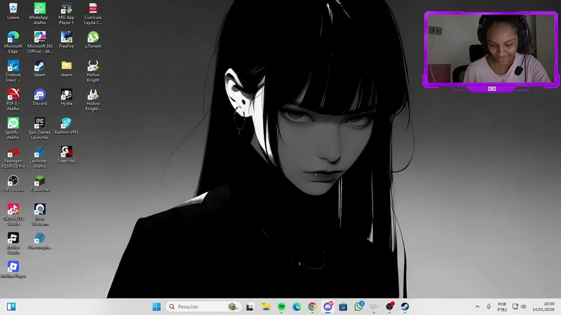The height and width of the screenshot is (315, 561).
Task: Click the CRIS webcam overlay
Action: click(491, 52)
